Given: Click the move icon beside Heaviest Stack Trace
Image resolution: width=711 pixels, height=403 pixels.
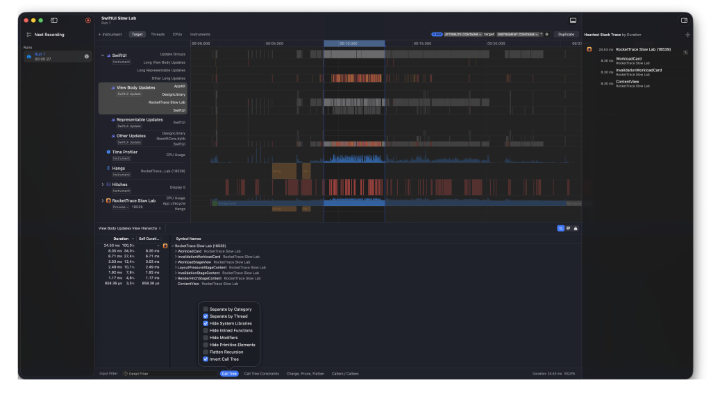Looking at the screenshot, I should pos(687,35).
